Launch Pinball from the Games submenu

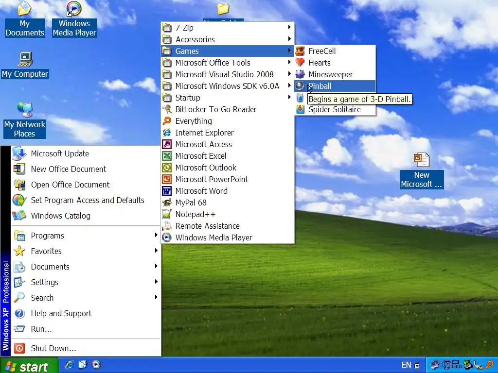(x=335, y=86)
